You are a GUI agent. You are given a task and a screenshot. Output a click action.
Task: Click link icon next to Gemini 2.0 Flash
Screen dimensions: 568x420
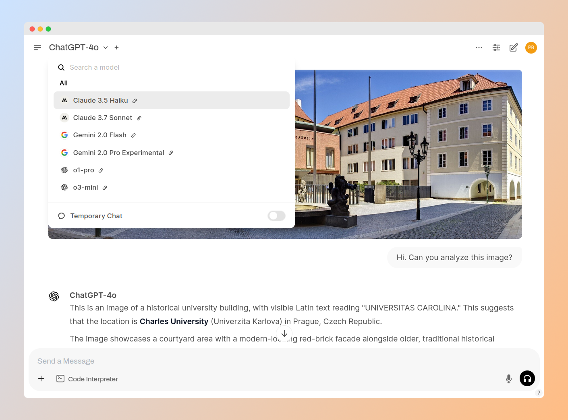coord(133,135)
